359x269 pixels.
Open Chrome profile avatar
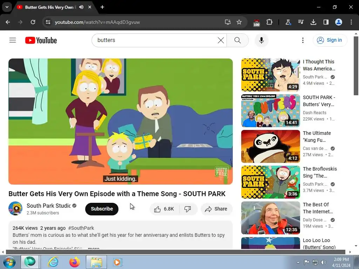pos(339,22)
